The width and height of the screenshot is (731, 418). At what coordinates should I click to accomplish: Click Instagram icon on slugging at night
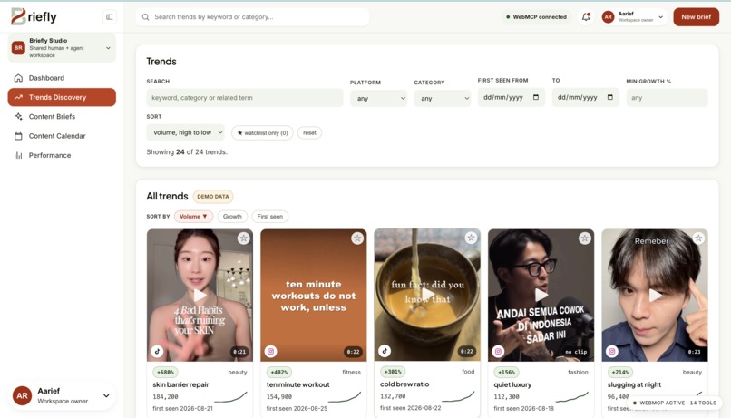[x=612, y=352]
